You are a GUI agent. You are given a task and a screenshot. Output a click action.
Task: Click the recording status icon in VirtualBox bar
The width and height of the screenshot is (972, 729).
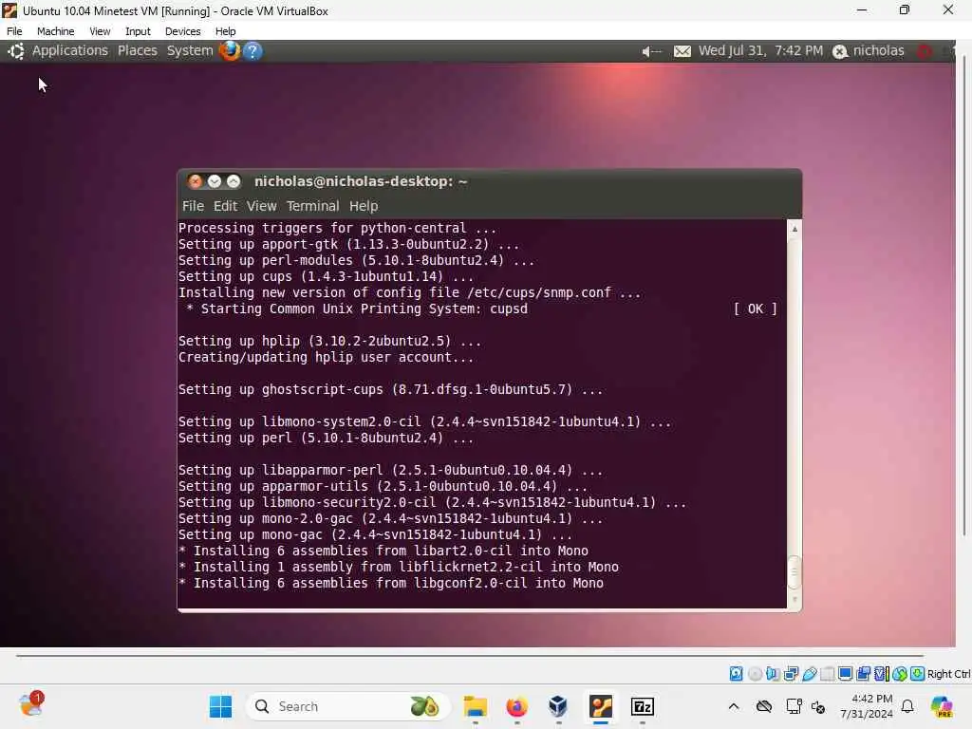pos(863,674)
